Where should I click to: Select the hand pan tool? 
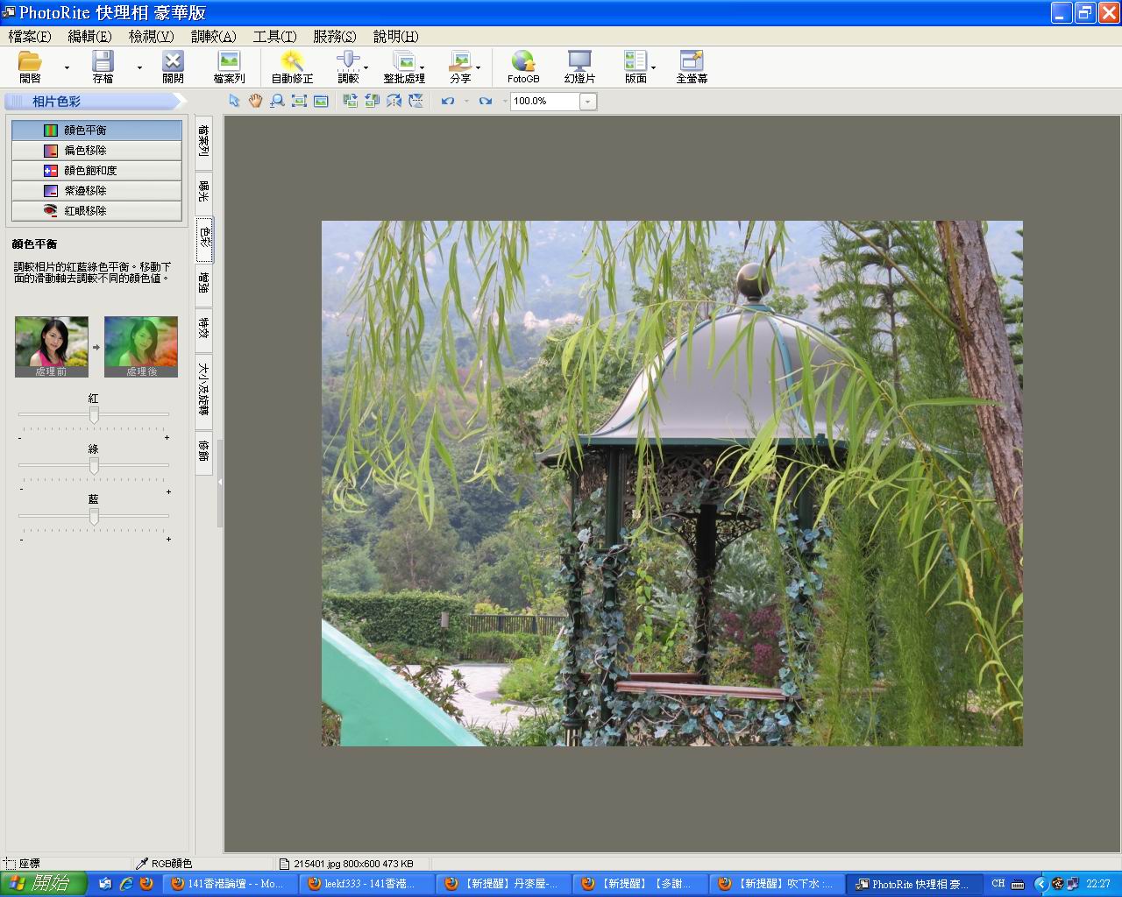[255, 101]
